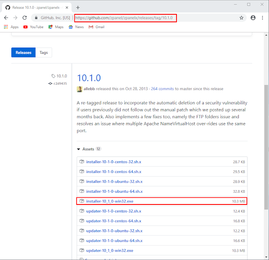Open Chrome three-dot menu

click(262, 18)
